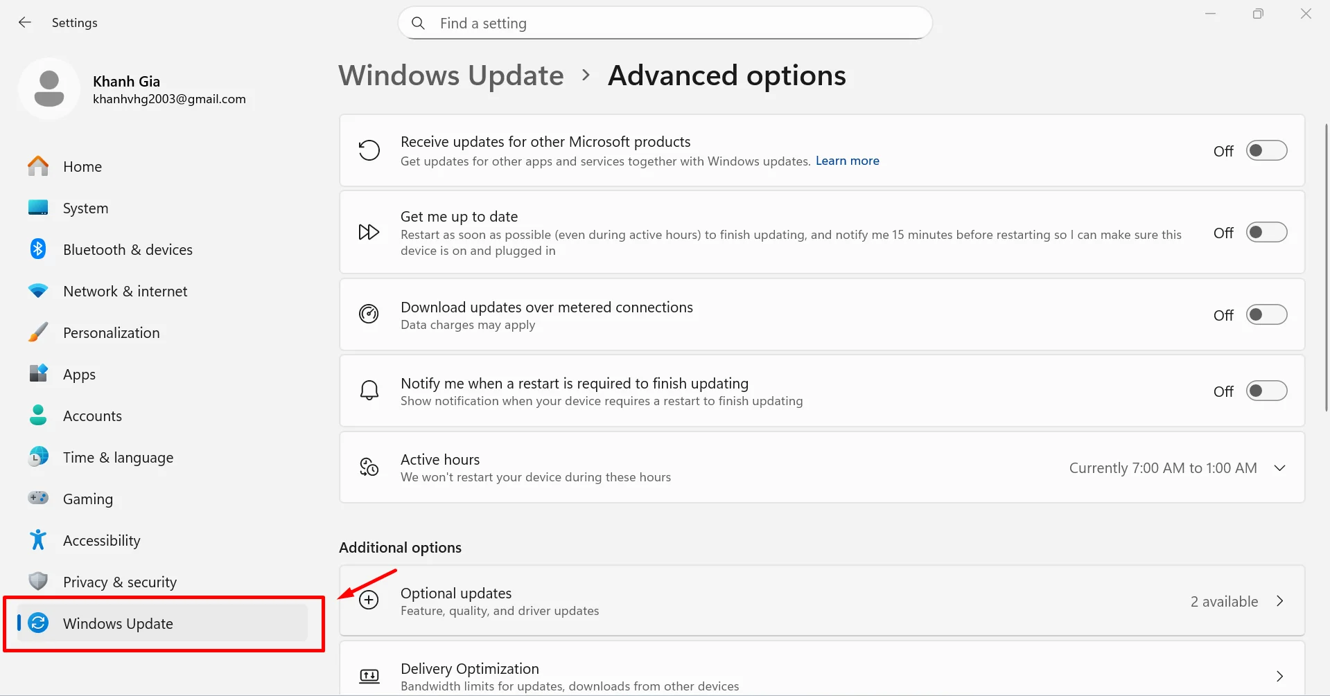The image size is (1330, 696).
Task: Click the Khanh Gia profile avatar
Action: [x=49, y=89]
